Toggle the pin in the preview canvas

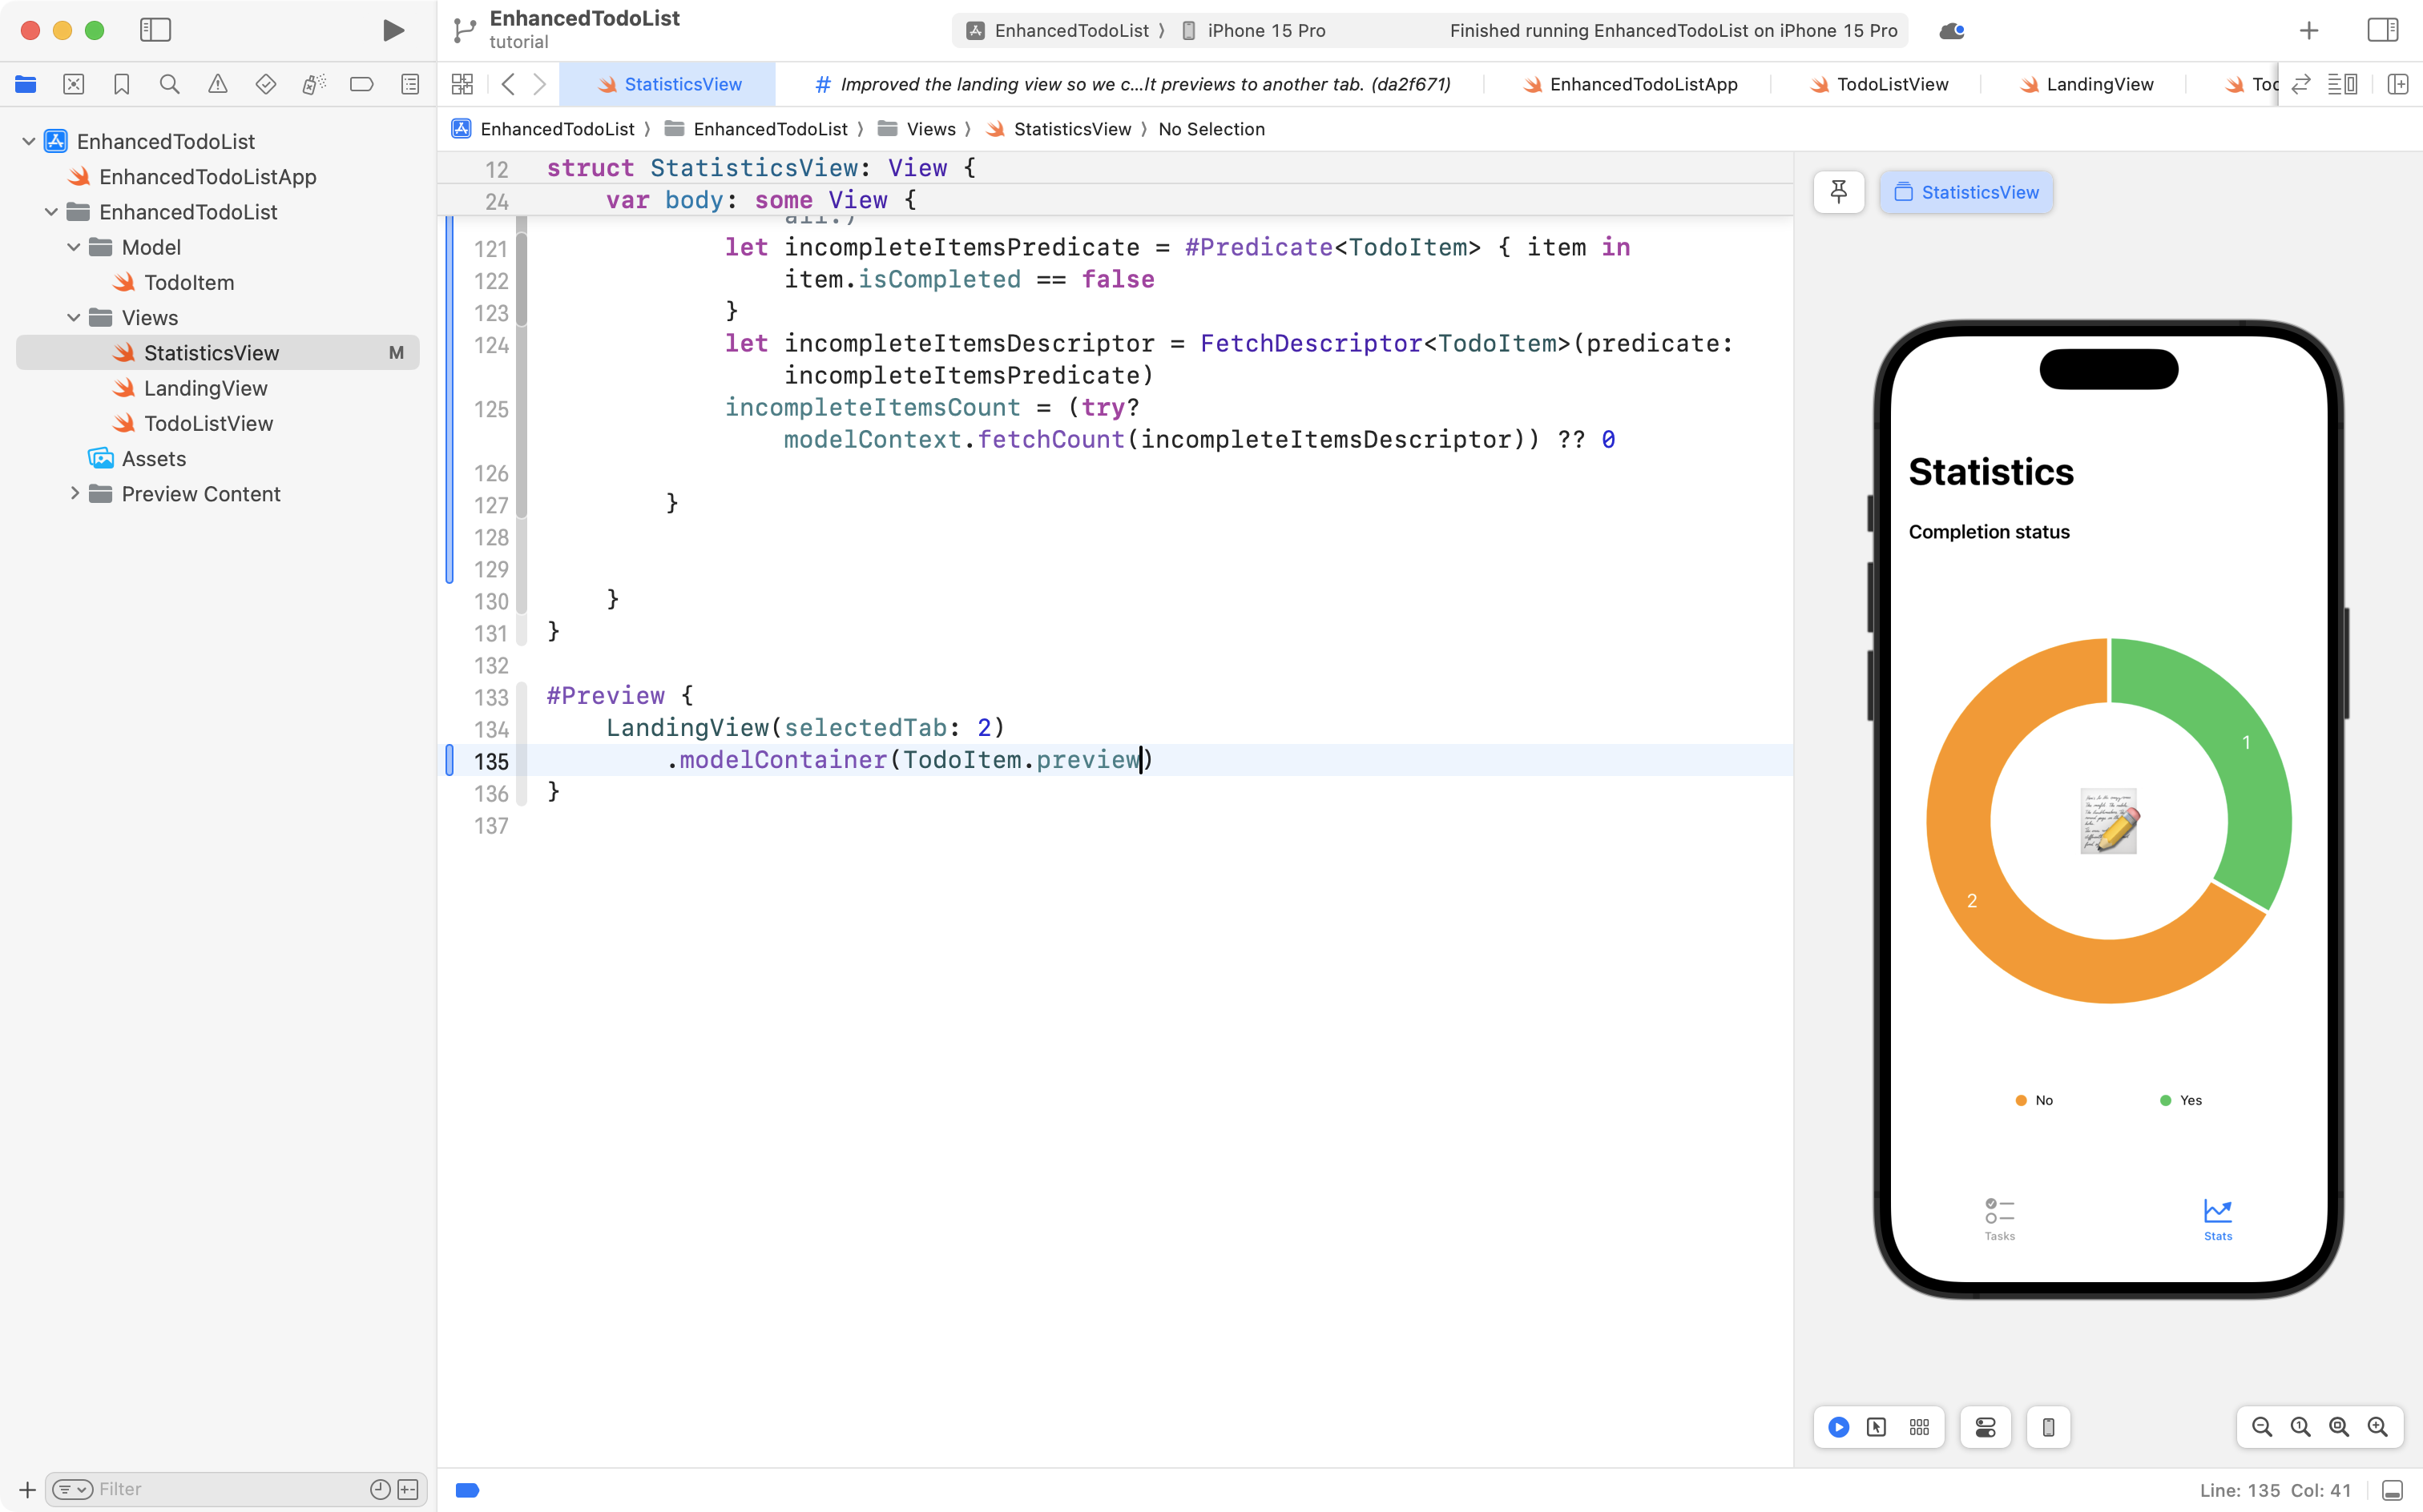click(1839, 192)
